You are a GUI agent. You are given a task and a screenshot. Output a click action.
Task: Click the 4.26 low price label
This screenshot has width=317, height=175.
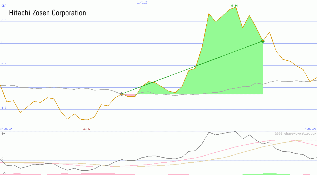pos(86,129)
